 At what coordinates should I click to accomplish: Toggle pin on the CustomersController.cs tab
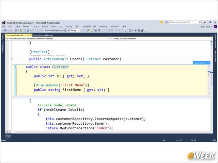click(x=28, y=35)
